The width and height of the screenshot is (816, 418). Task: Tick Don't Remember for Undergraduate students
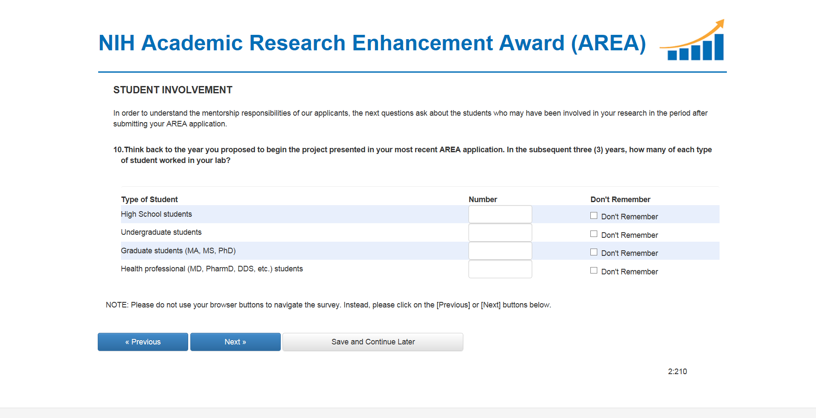[594, 234]
